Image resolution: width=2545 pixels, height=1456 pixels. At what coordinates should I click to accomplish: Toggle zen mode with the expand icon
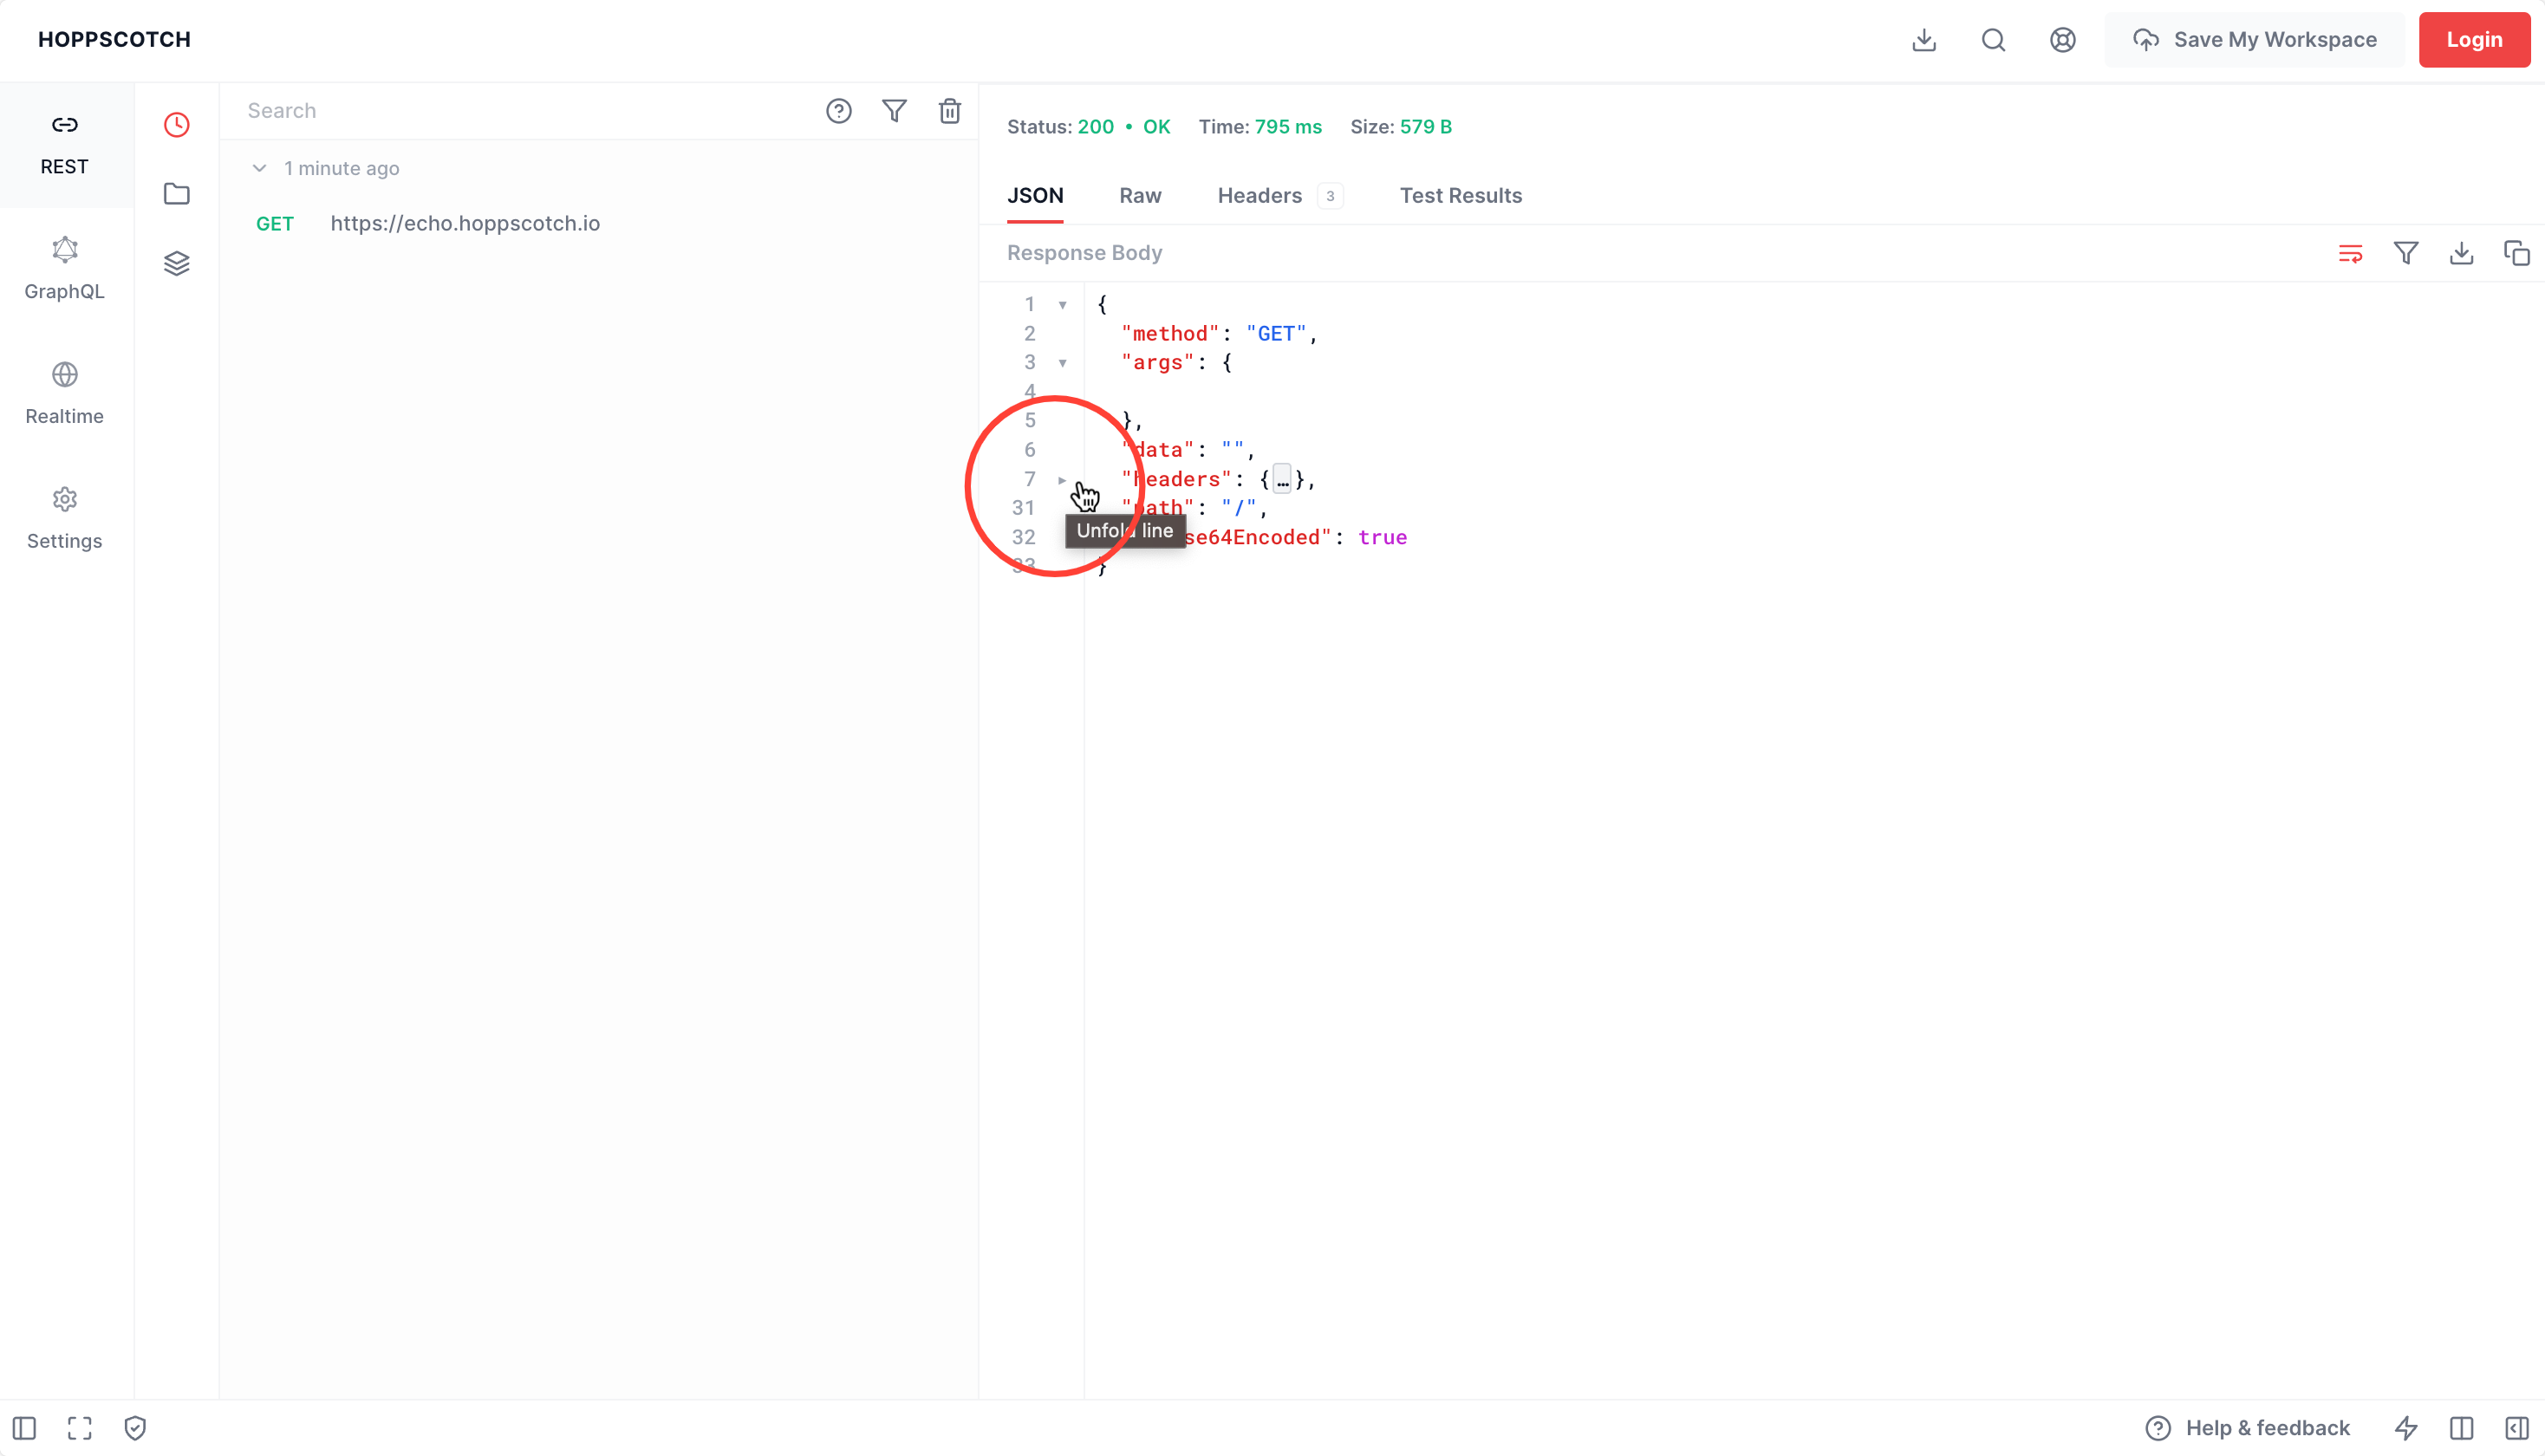pos(79,1428)
